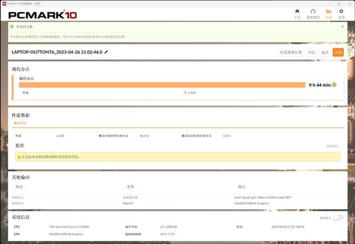Open the Home (主页) navigation icon
The height and width of the screenshot is (244, 355).
pyautogui.click(x=297, y=11)
